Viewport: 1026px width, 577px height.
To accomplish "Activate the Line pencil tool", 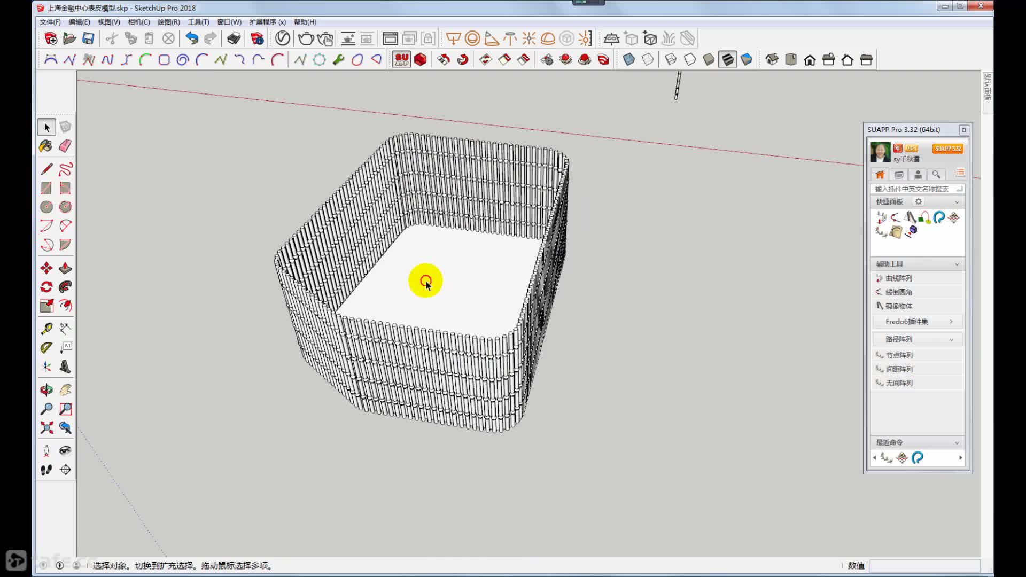I will [x=46, y=169].
